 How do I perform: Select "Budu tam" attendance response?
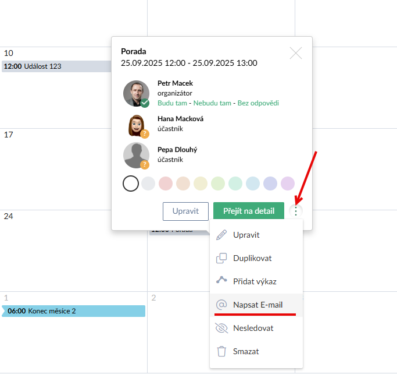pos(172,103)
